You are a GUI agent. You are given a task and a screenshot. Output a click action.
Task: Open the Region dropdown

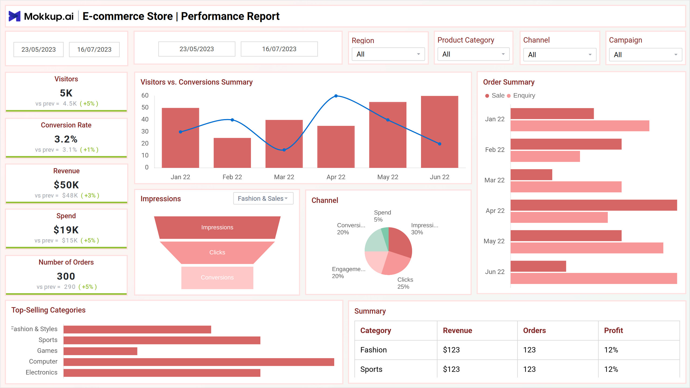click(x=388, y=54)
